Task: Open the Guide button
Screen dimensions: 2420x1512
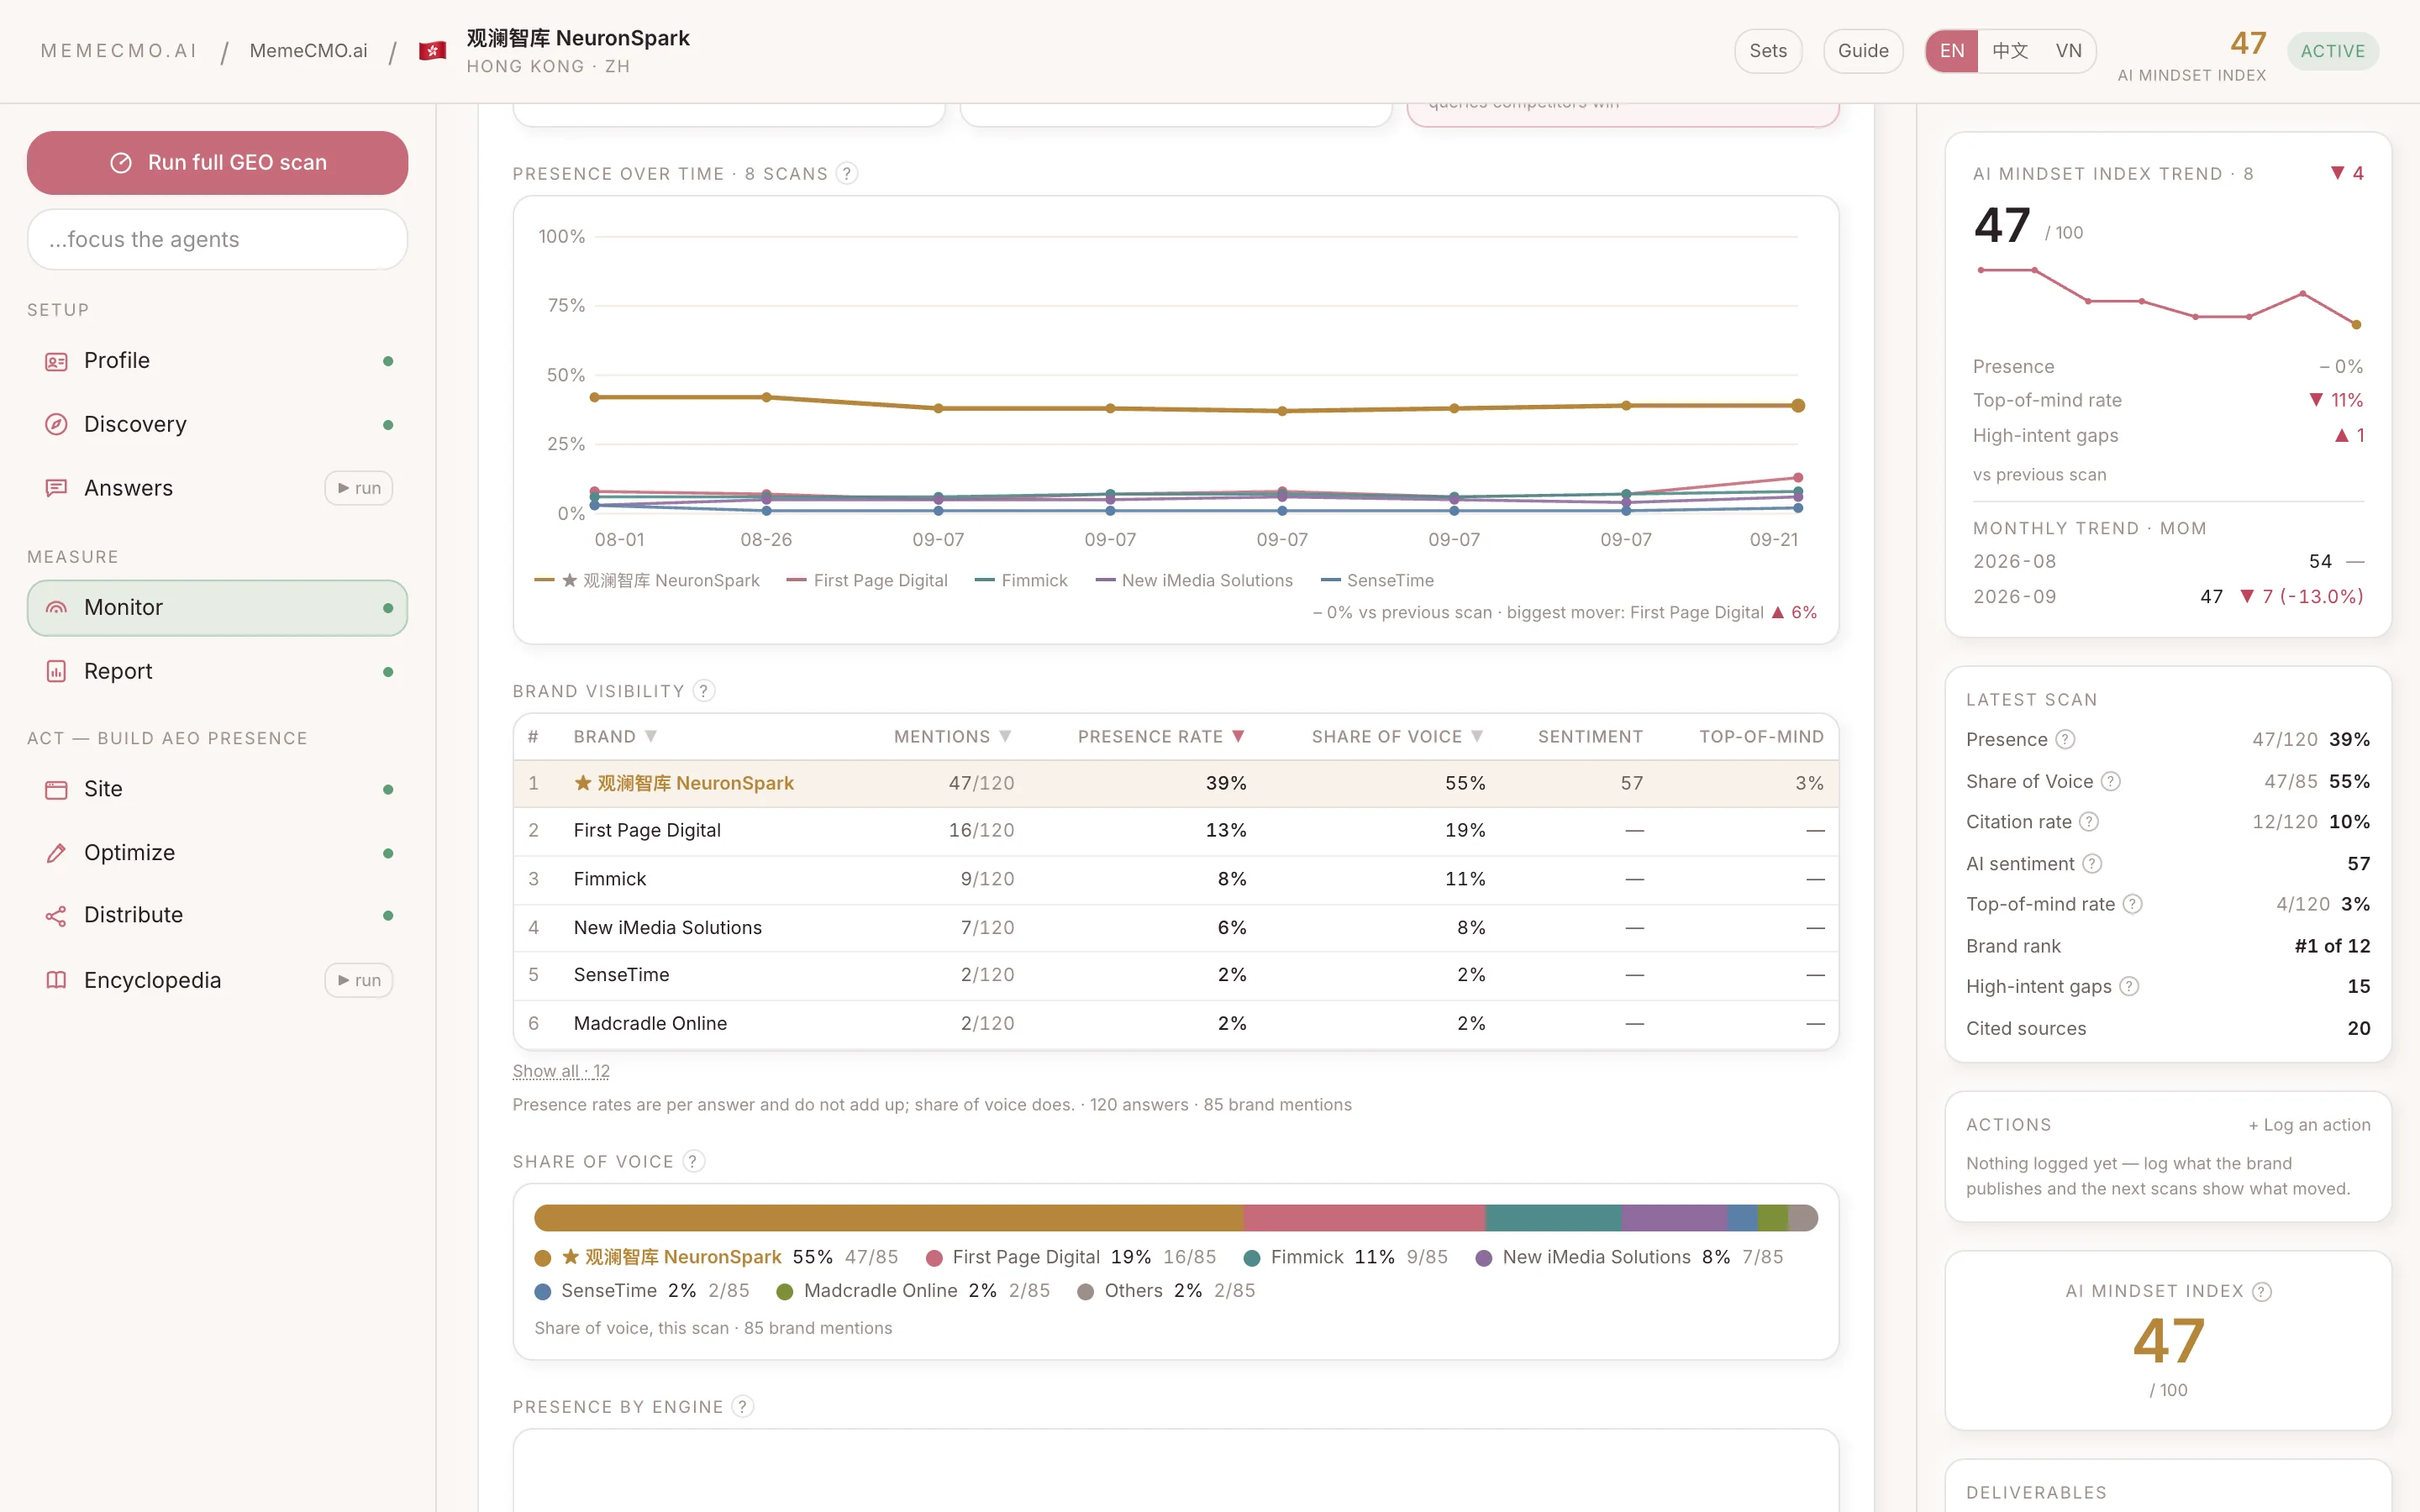Action: [1863, 51]
